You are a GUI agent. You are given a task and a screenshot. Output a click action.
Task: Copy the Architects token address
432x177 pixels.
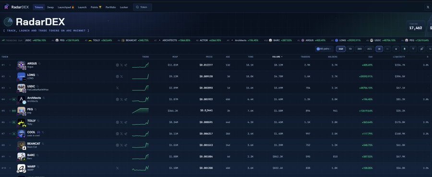coord(44,98)
